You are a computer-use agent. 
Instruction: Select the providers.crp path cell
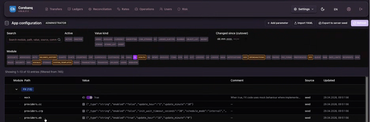(34, 111)
